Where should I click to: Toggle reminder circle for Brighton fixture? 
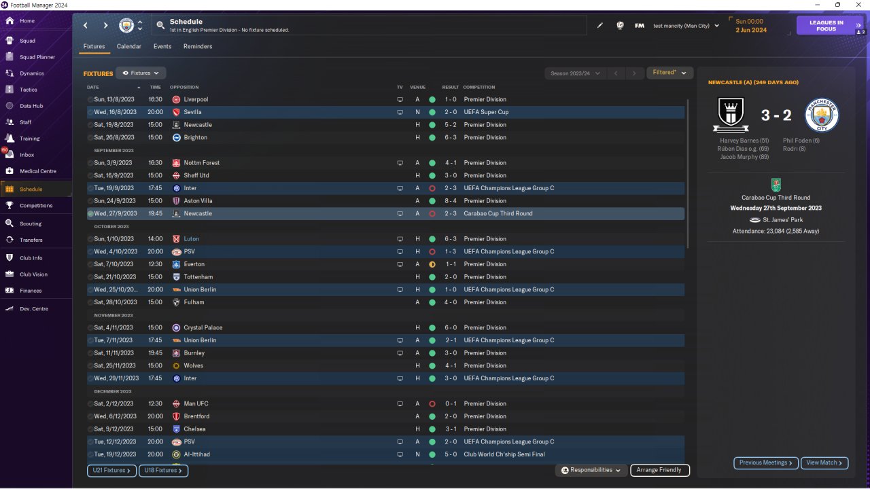coord(90,138)
